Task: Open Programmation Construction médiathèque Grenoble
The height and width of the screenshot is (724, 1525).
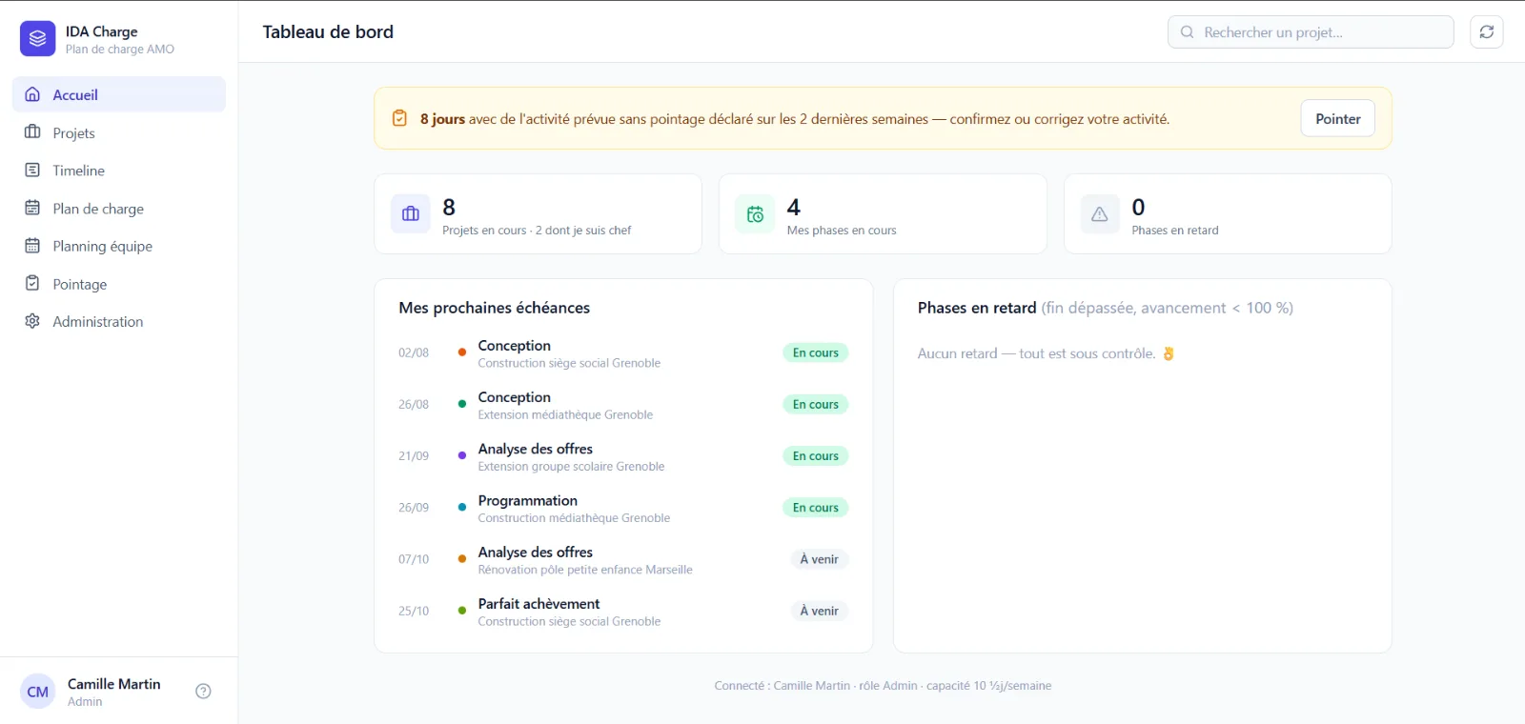Action: [x=623, y=507]
